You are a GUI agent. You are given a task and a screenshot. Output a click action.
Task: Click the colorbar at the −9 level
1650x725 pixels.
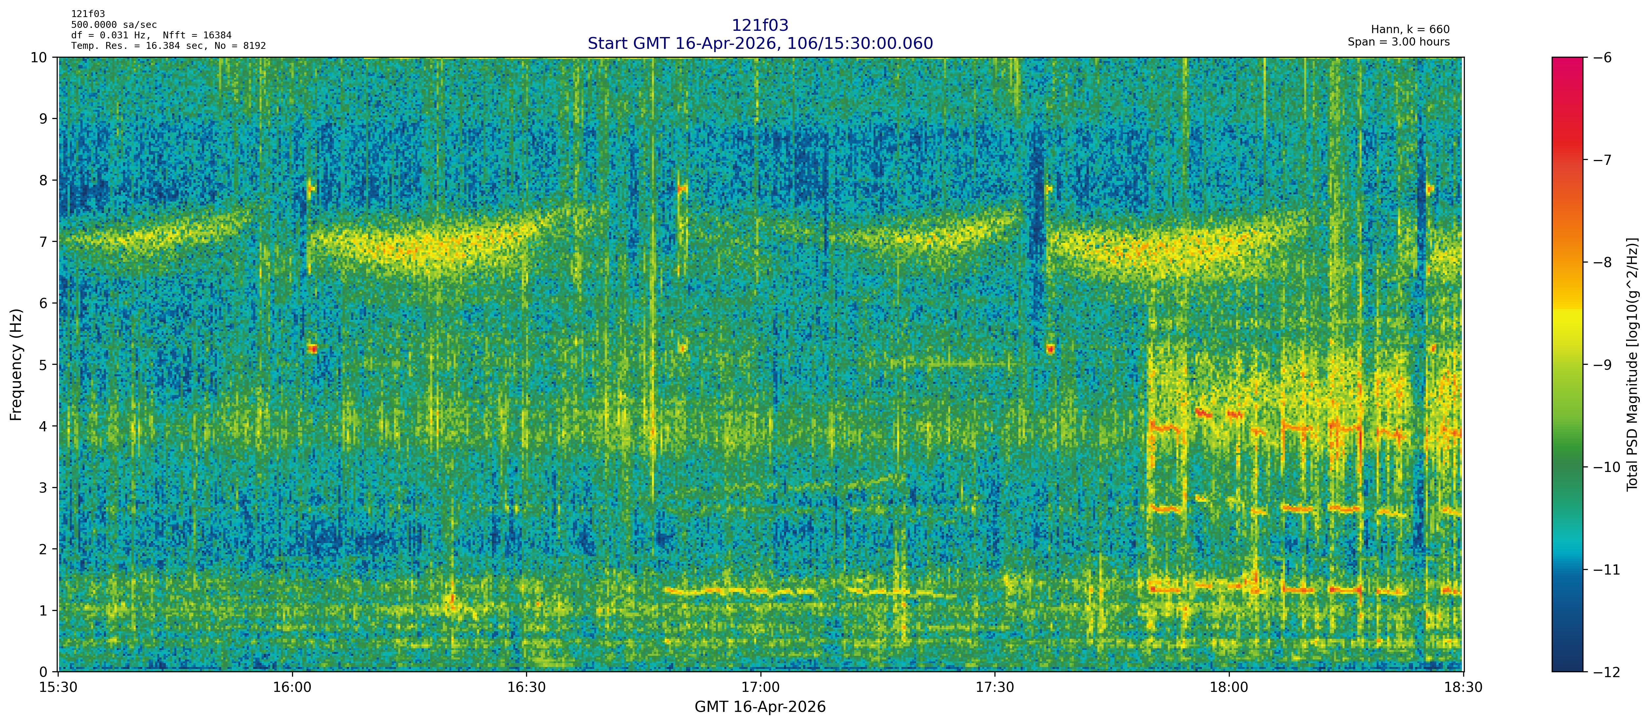pos(1567,364)
